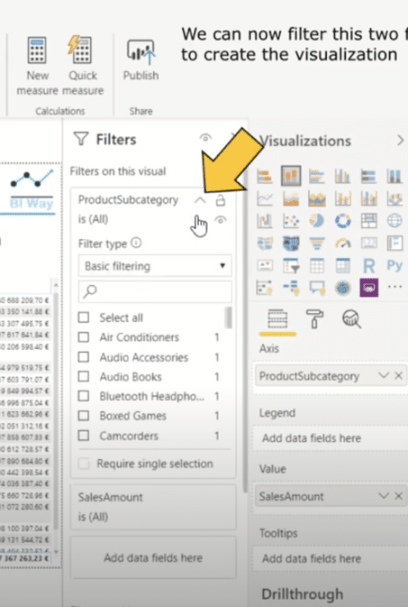Hide the ProductSubcategory filter with eye icon
The height and width of the screenshot is (607, 408).
[x=221, y=220]
